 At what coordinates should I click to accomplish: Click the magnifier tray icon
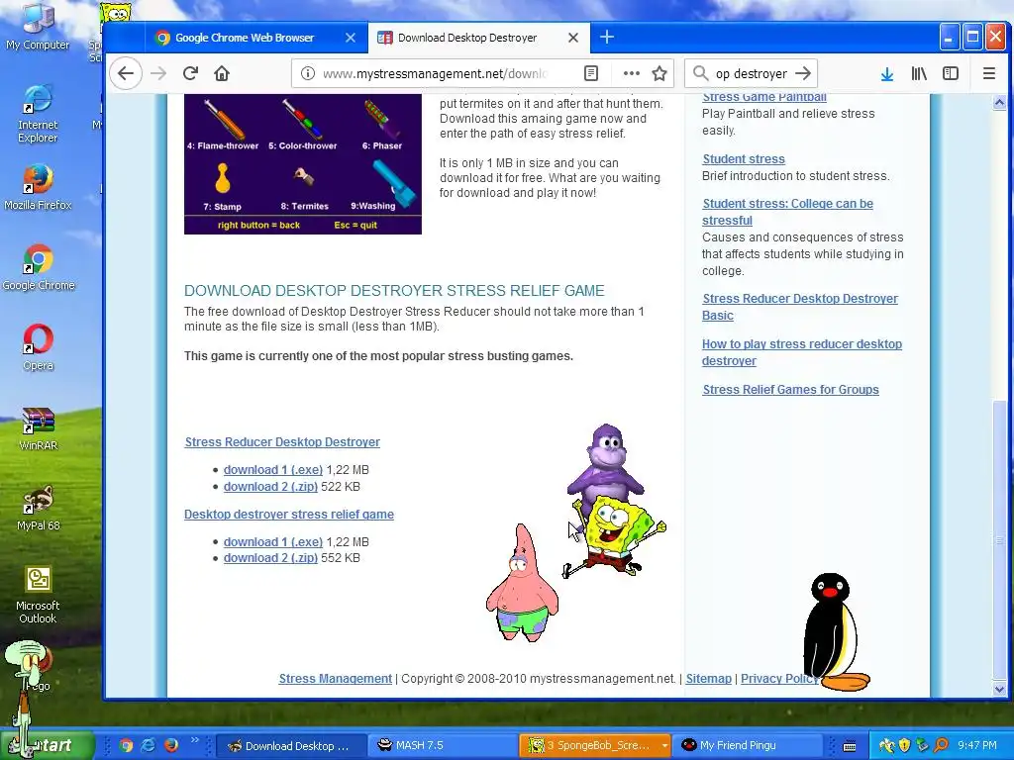coord(942,746)
